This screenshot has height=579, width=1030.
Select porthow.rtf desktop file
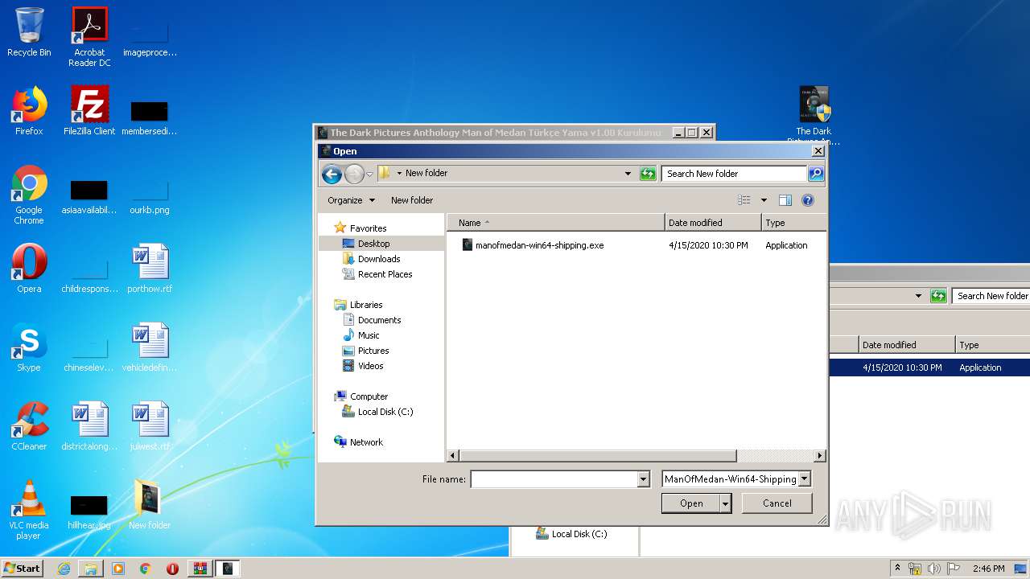tap(150, 269)
